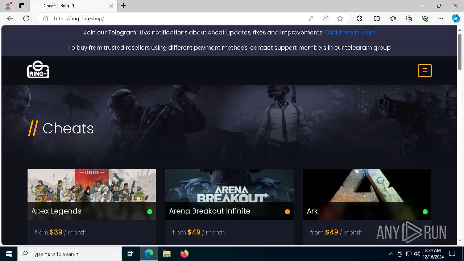The image size is (464, 261).
Task: Close the Cheats - Ring -1 tab
Action: pyautogui.click(x=112, y=6)
